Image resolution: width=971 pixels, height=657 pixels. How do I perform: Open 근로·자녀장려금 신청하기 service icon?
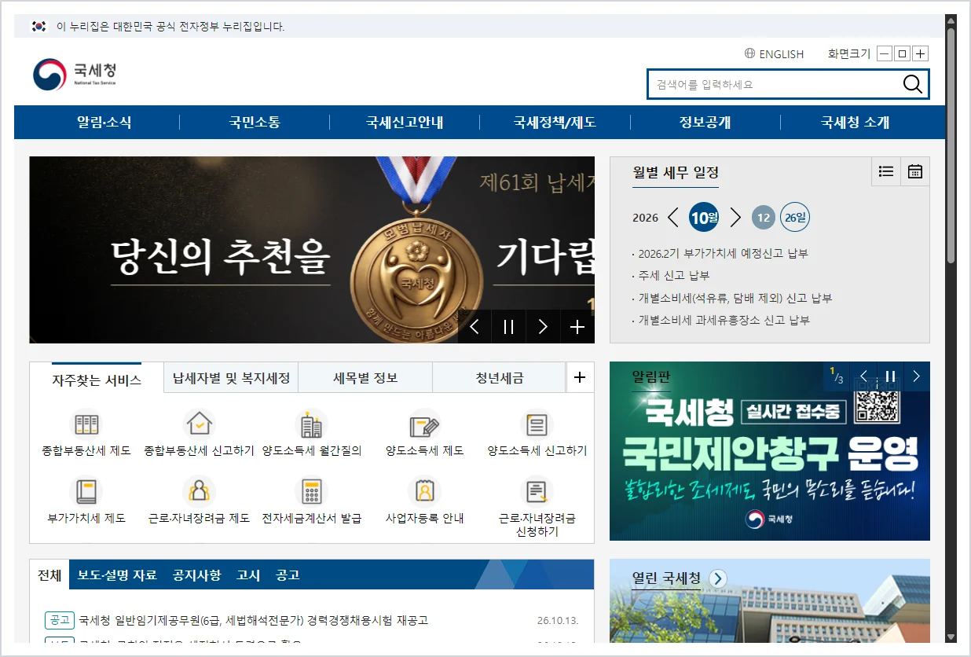pyautogui.click(x=537, y=492)
